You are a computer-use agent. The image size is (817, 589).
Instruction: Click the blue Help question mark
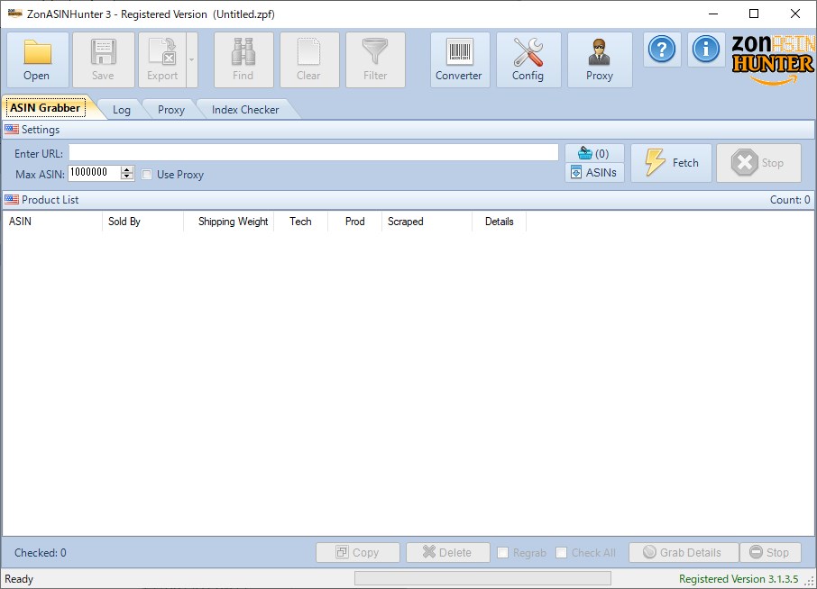662,50
